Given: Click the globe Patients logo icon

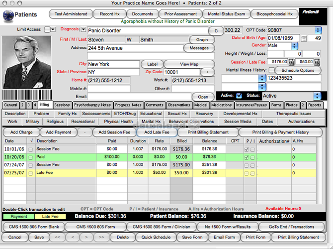Looking at the screenshot, I should point(8,16).
